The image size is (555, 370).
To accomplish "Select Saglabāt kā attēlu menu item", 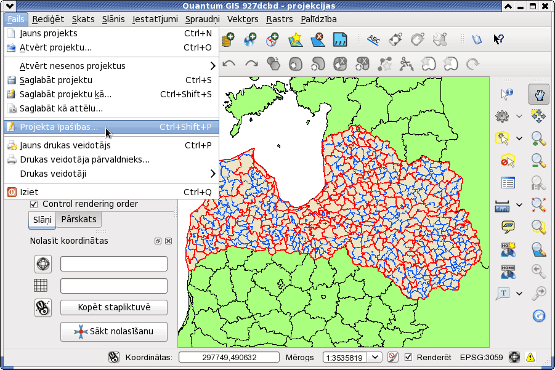I will [x=111, y=108].
